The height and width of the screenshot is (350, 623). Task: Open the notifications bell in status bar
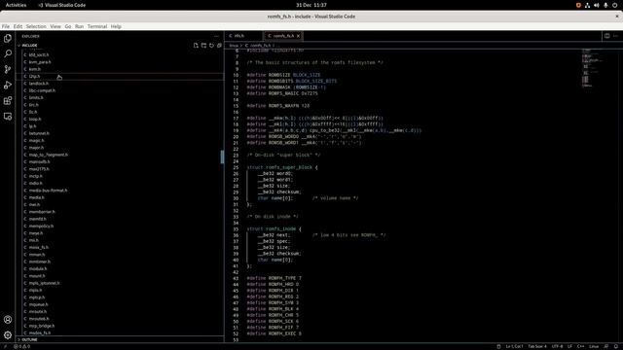pos(615,346)
